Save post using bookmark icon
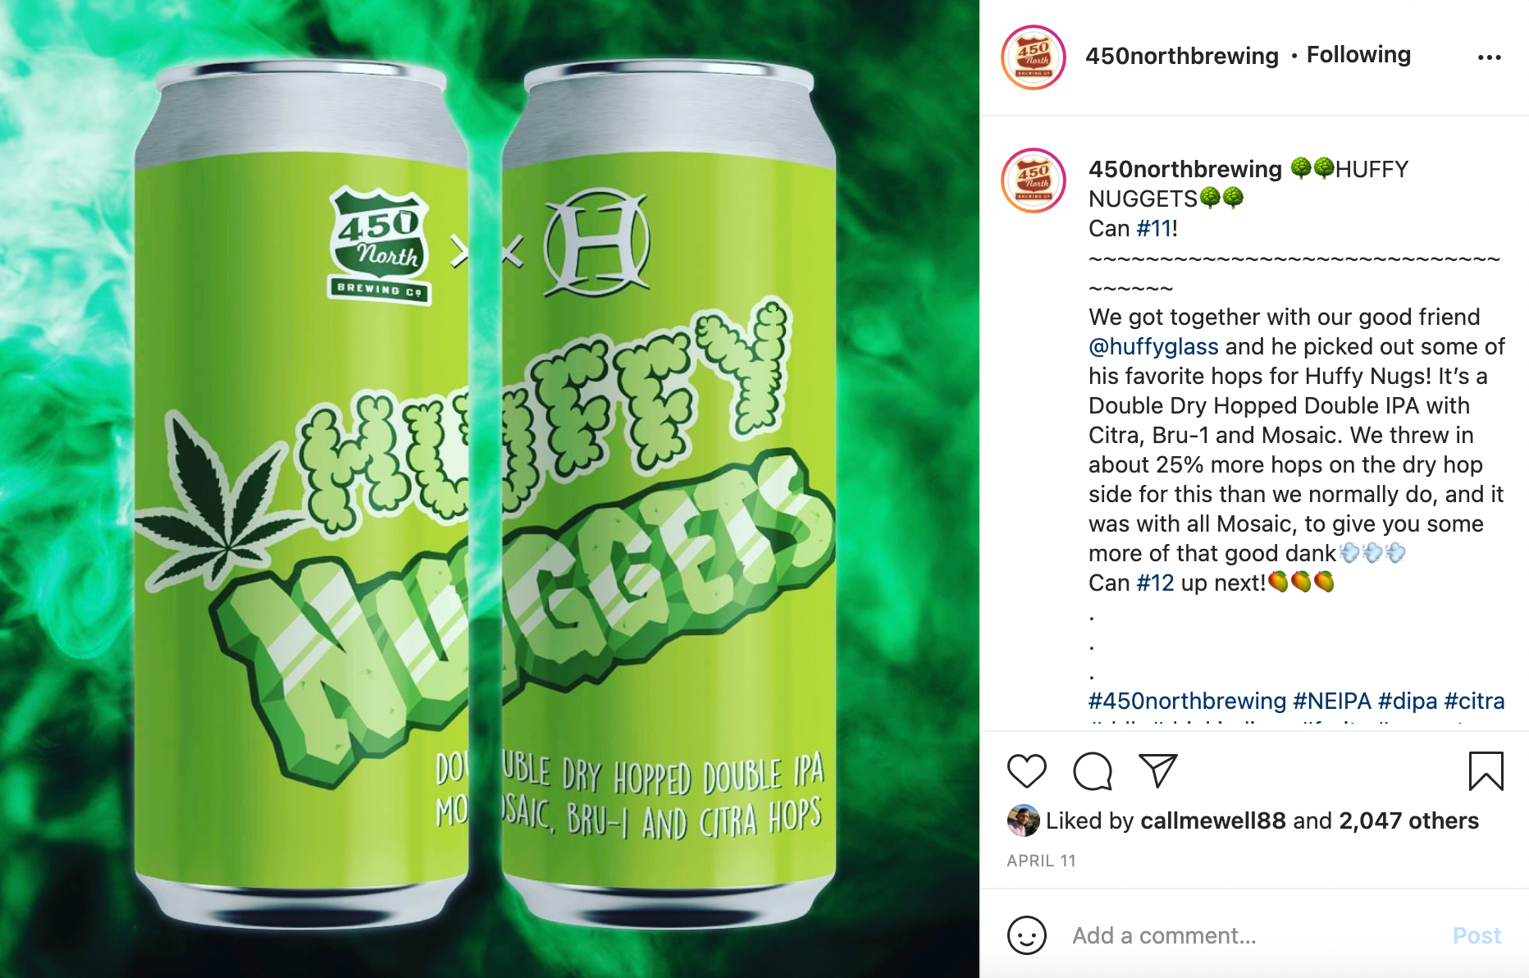Viewport: 1529px width, 978px height. click(1486, 770)
